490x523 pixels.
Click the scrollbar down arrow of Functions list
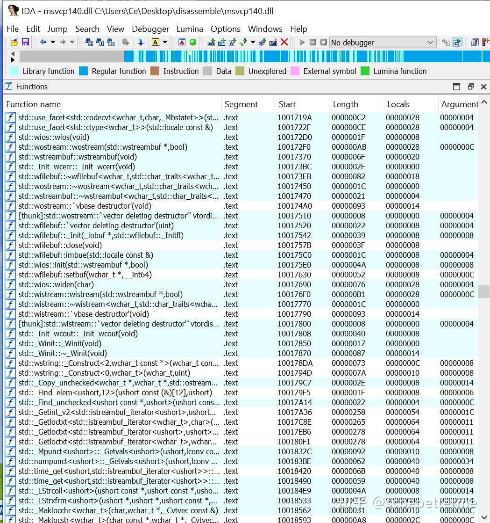point(484,518)
